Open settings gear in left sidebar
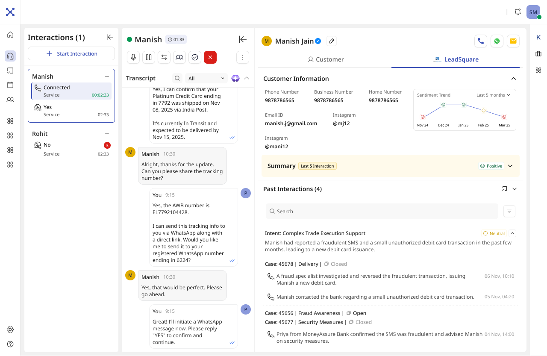The width and height of the screenshot is (547, 356). 10,330
